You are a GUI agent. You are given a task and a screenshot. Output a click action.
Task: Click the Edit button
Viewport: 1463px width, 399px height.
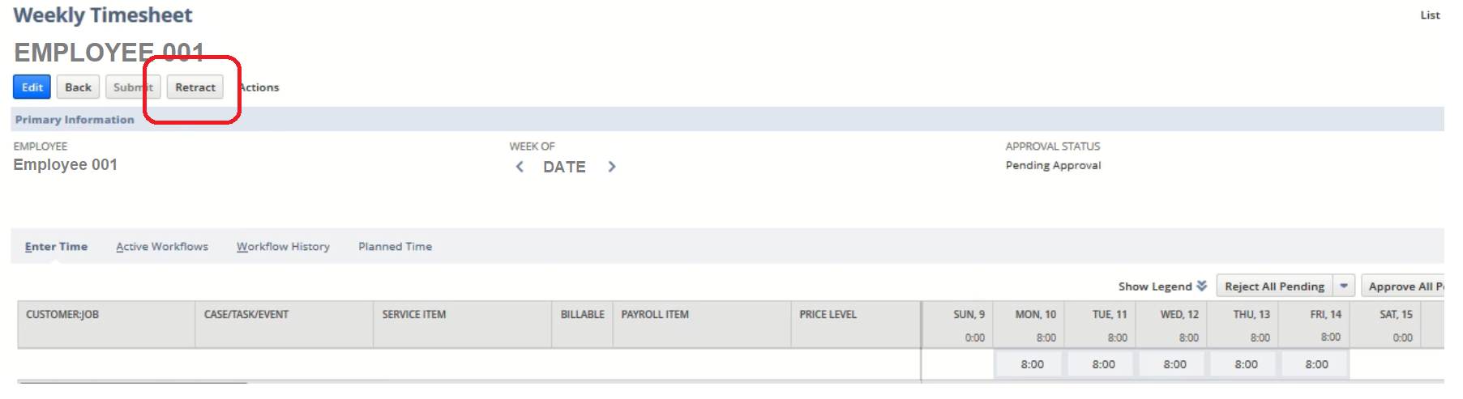point(32,87)
